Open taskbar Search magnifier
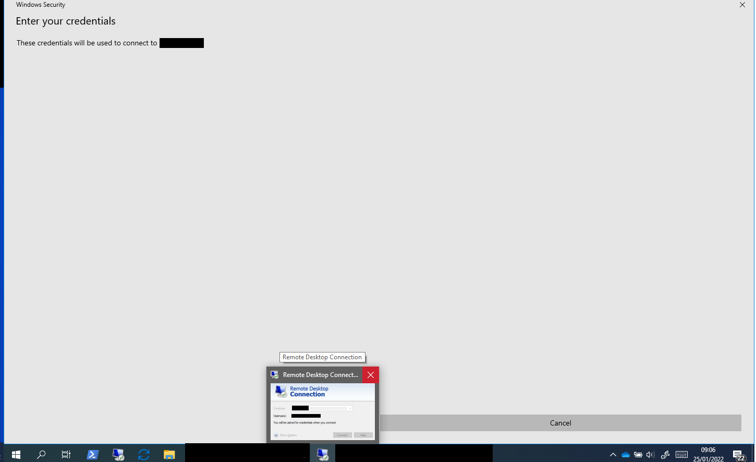756x462 pixels. tap(41, 455)
